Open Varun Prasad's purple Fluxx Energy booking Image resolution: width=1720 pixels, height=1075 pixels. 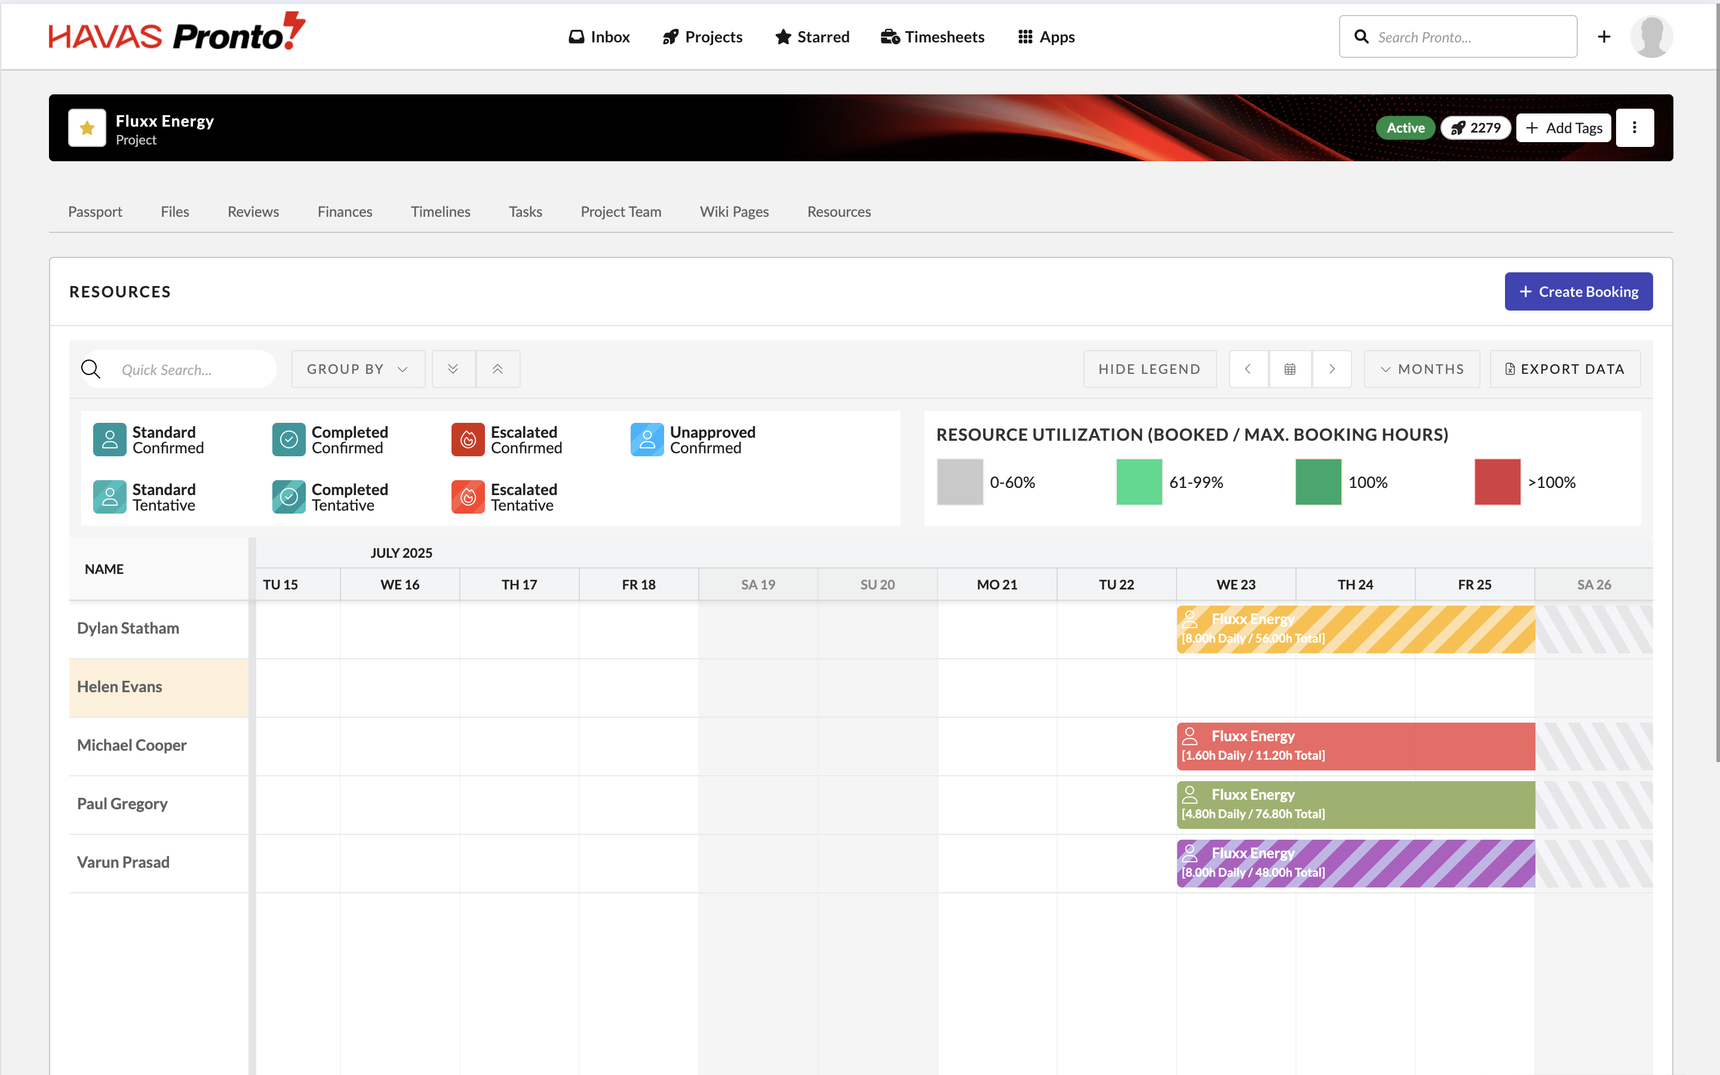(1355, 863)
